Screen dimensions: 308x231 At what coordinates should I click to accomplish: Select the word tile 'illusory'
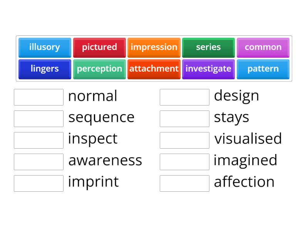pyautogui.click(x=44, y=47)
